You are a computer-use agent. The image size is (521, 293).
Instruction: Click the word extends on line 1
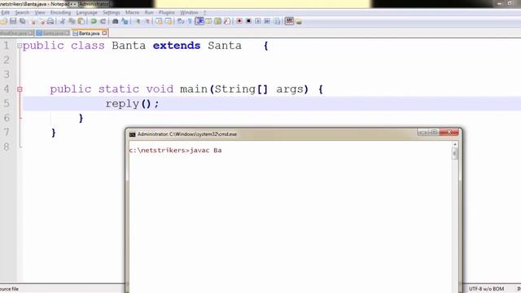(177, 46)
